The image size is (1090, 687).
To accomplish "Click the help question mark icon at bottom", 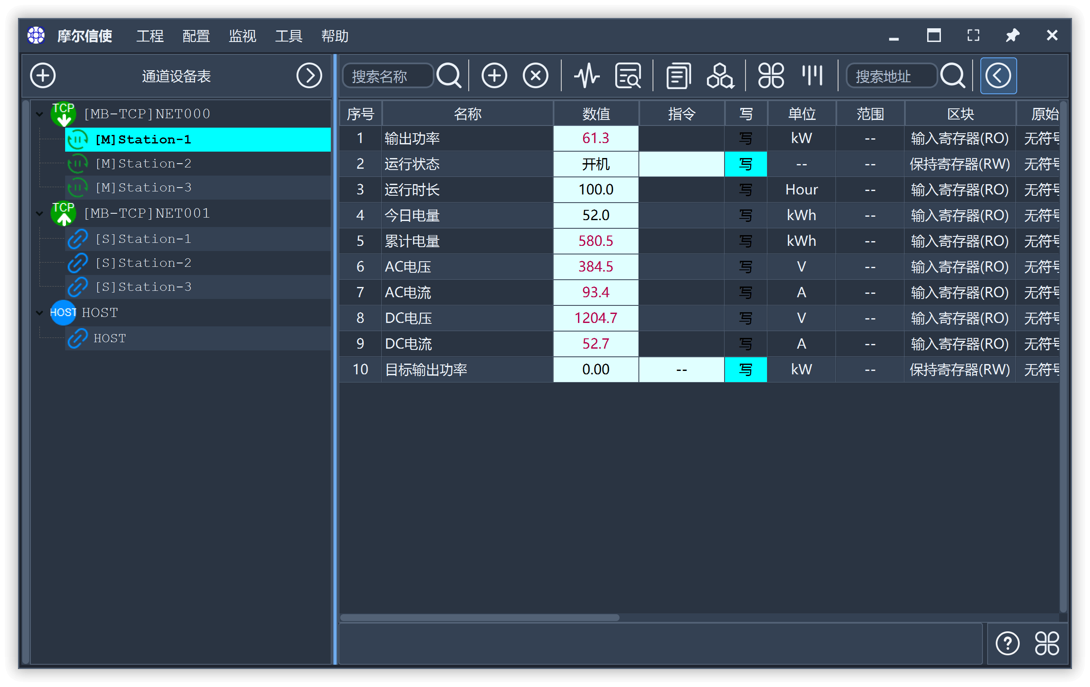I will pyautogui.click(x=1007, y=643).
